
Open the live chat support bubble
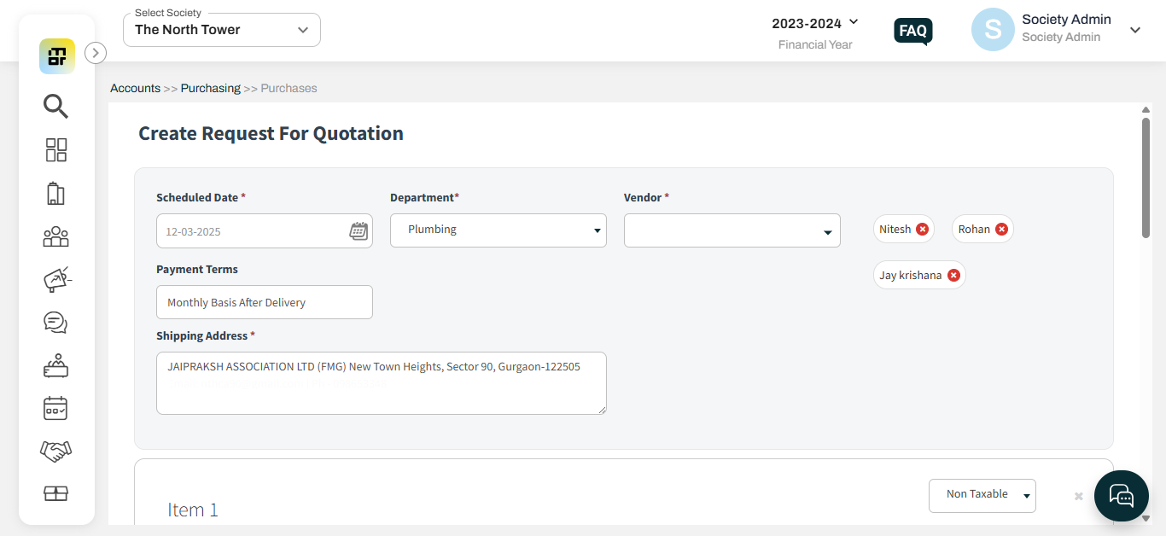(1121, 495)
